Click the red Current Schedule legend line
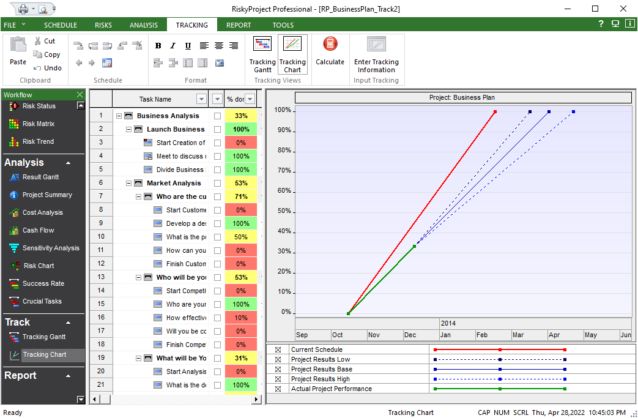This screenshot has height=418, width=638. (x=500, y=349)
